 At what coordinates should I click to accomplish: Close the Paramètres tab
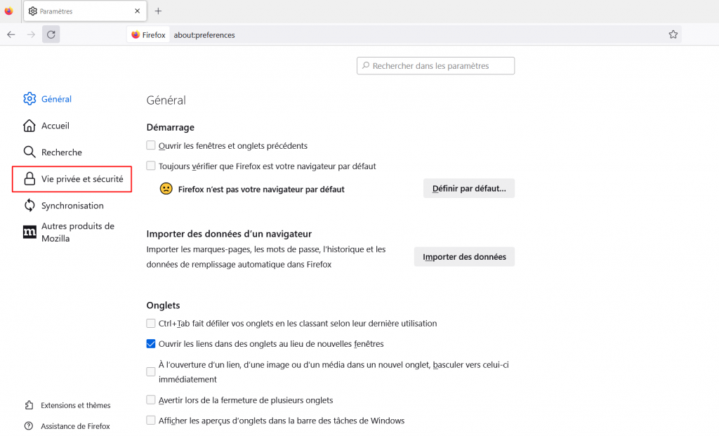point(137,11)
